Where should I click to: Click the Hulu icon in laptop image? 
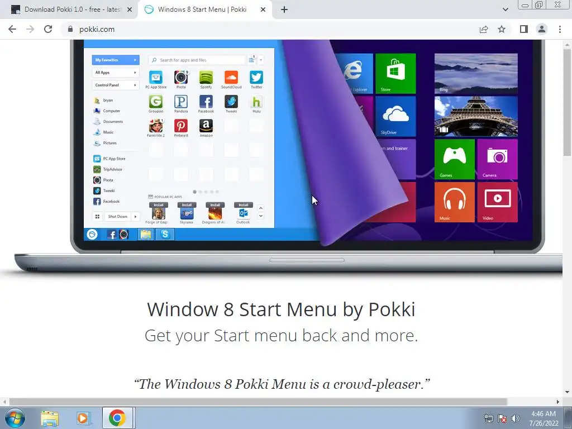pos(256,102)
